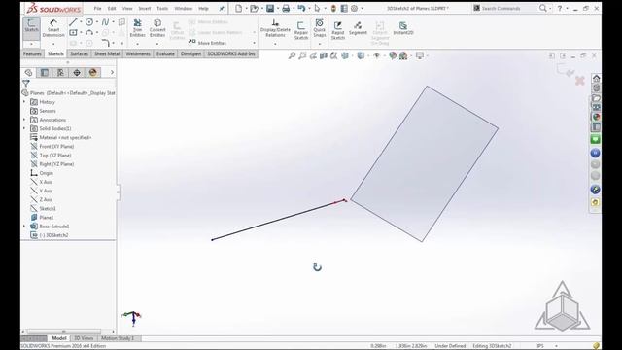Click the Select cursor tool
Screen dimensions: 622x350
click(x=317, y=9)
